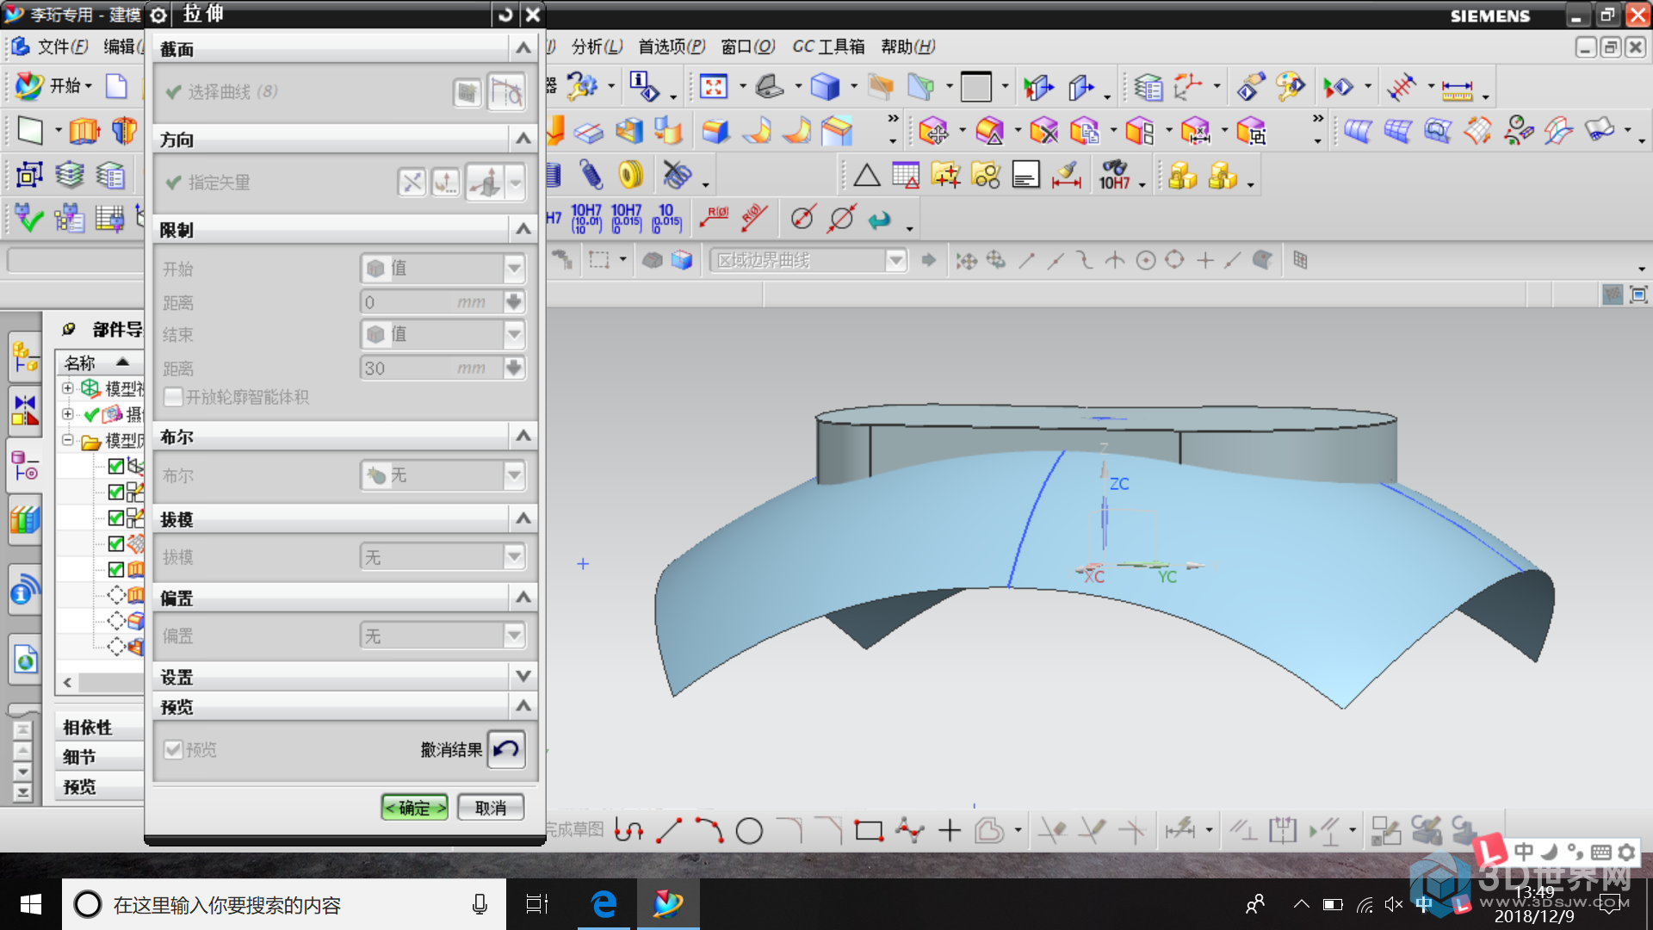Image resolution: width=1653 pixels, height=930 pixels.
Task: Open the Dependencies (相依性) panel
Action: tap(100, 728)
